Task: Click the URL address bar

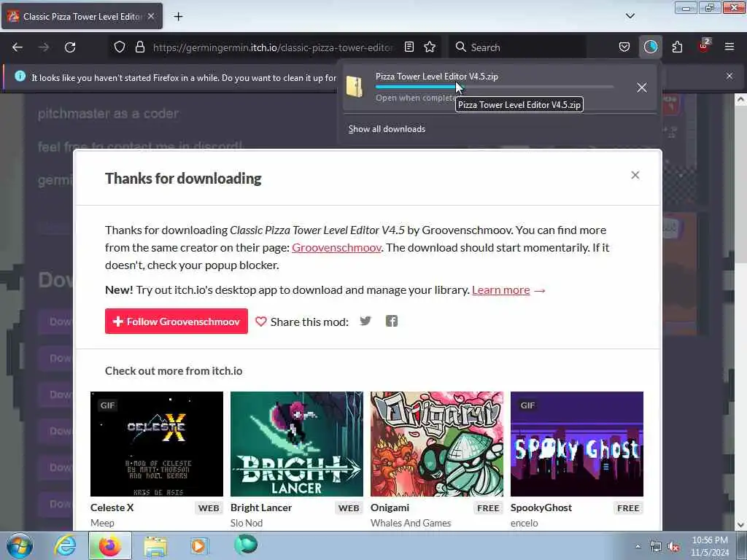Action: (273, 47)
